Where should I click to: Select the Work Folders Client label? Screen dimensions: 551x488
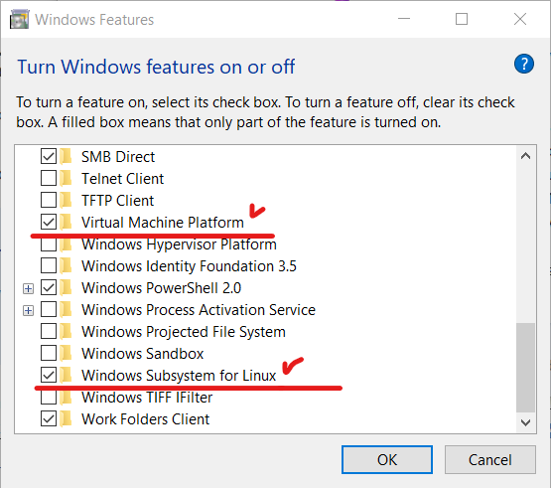coord(146,419)
